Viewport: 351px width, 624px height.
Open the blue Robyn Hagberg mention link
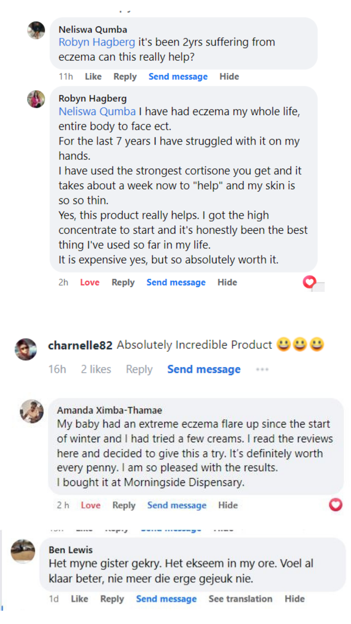point(97,42)
